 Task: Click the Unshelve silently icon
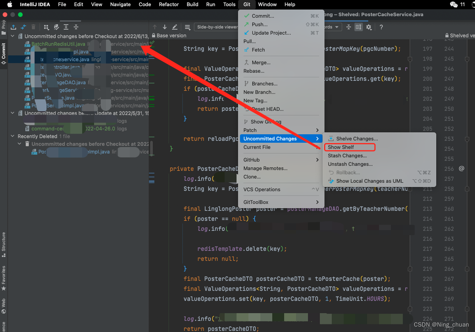point(23,27)
